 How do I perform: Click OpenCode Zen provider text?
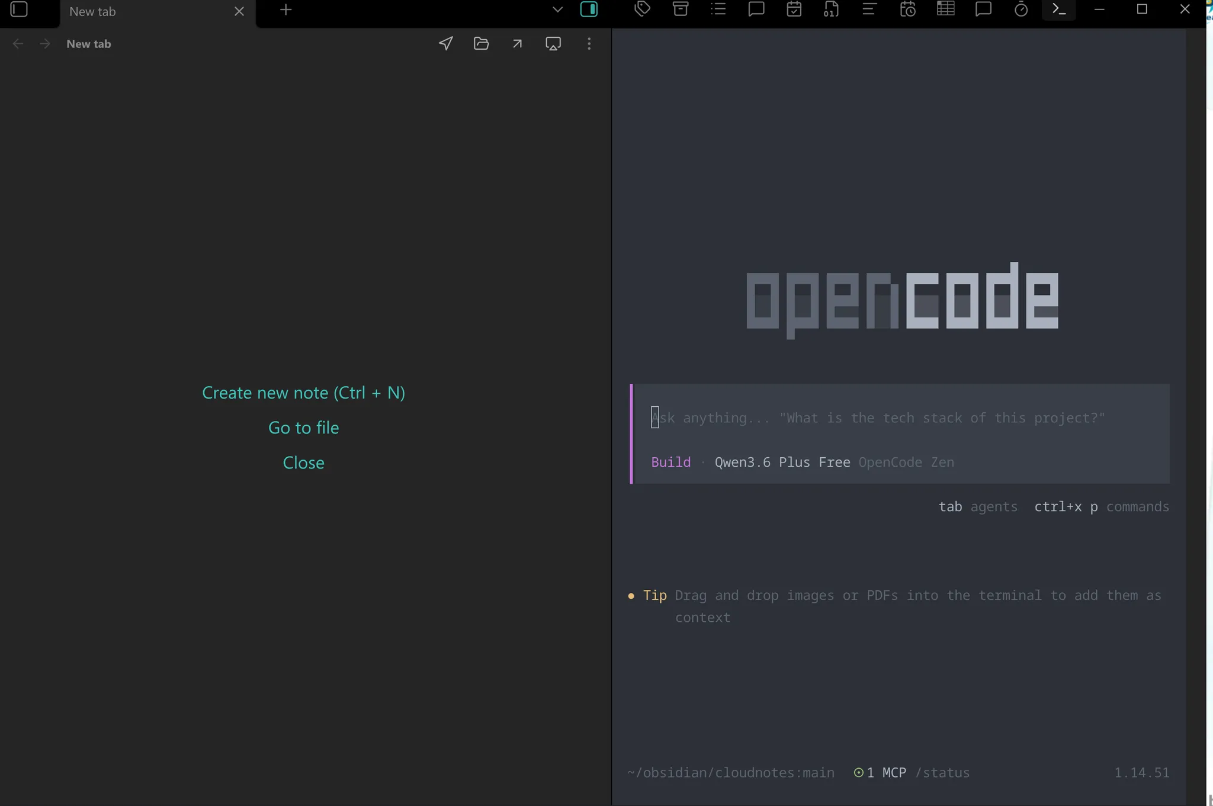tap(907, 462)
